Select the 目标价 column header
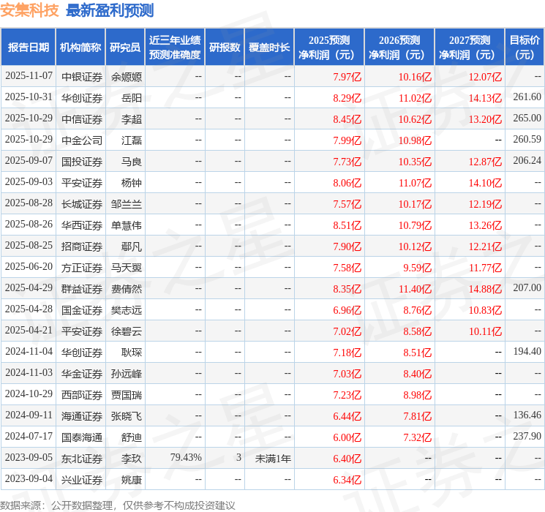The image size is (545, 512). [x=525, y=48]
